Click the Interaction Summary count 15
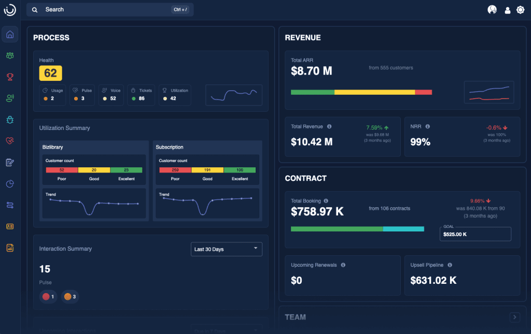This screenshot has width=531, height=334. (45, 269)
